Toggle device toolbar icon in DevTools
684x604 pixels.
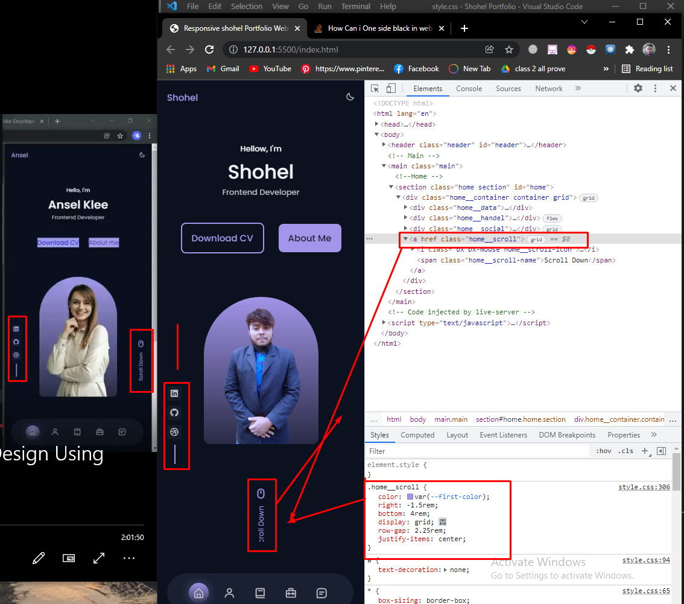tap(391, 89)
